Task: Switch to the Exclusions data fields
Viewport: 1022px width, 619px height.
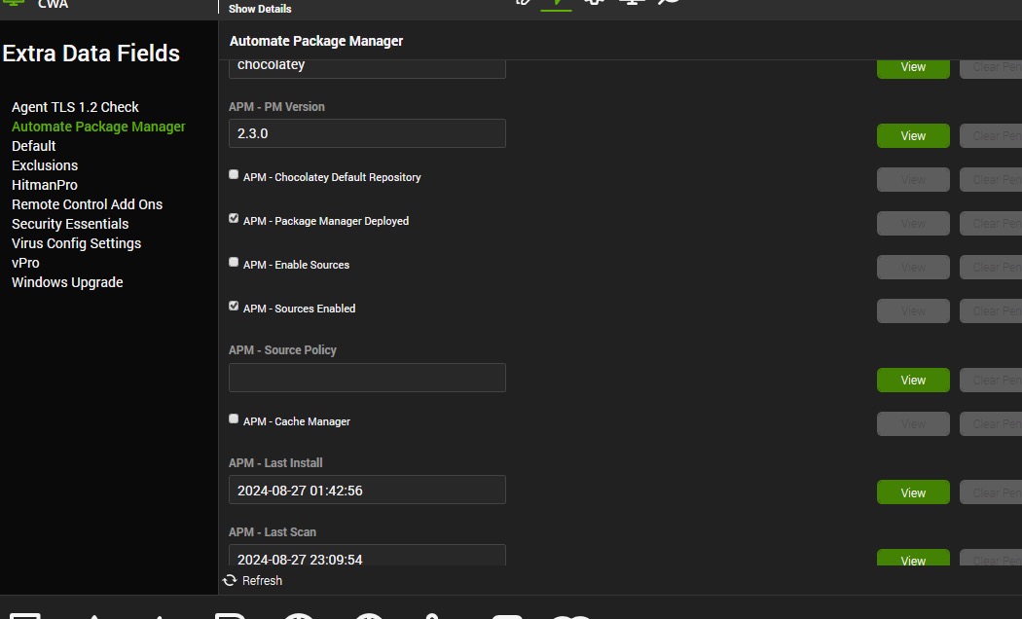Action: [45, 165]
